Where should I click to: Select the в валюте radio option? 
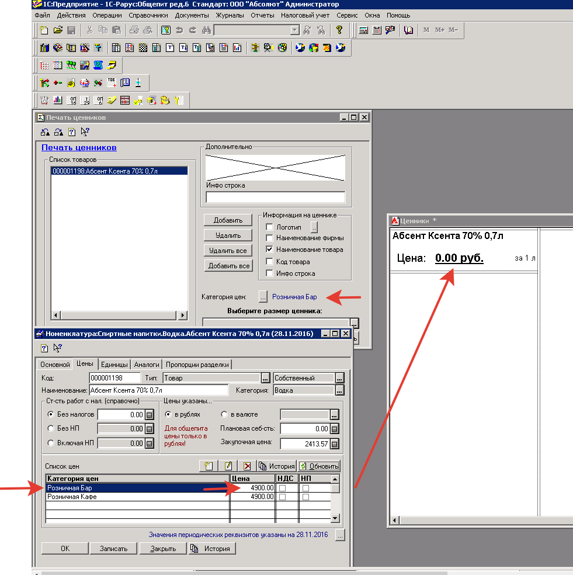[224, 414]
